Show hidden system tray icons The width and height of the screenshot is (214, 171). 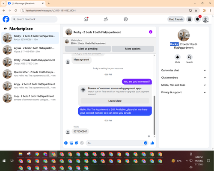coord(187,161)
